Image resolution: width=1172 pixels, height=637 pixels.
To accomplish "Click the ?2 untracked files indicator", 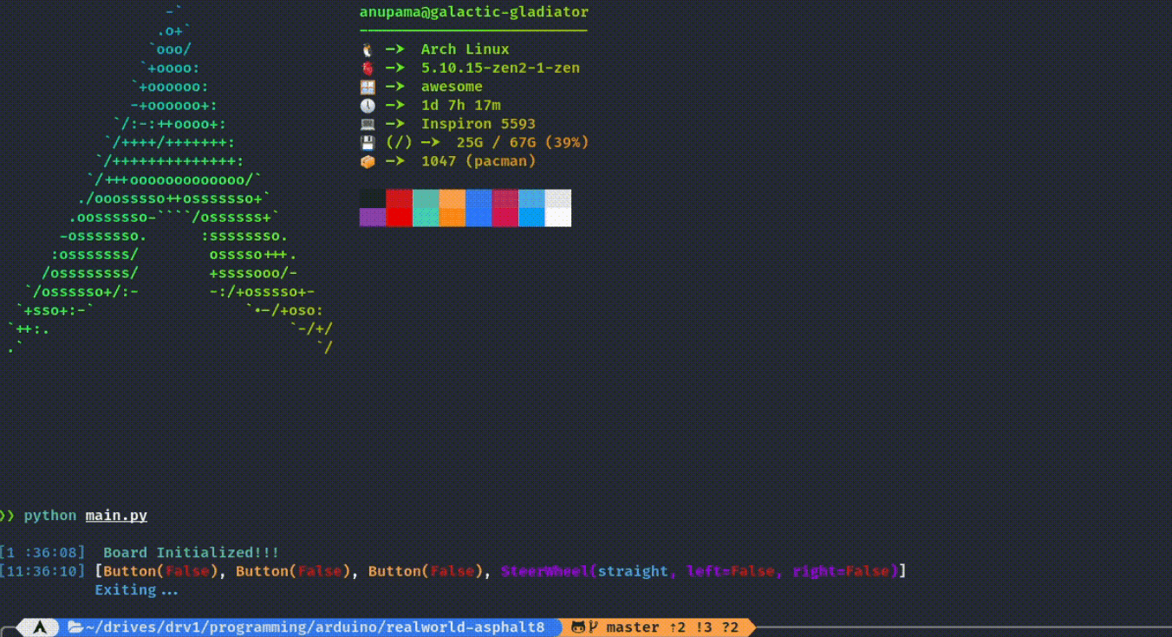I will coord(730,627).
